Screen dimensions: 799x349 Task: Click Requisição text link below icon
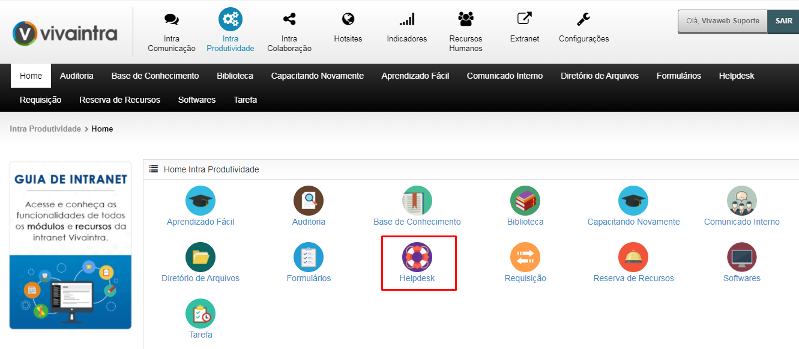525,278
